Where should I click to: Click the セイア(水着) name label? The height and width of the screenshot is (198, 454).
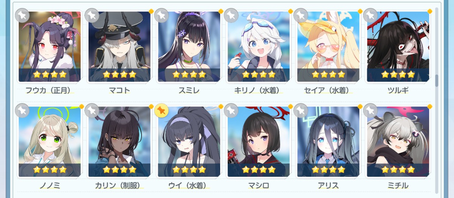tap(328, 90)
